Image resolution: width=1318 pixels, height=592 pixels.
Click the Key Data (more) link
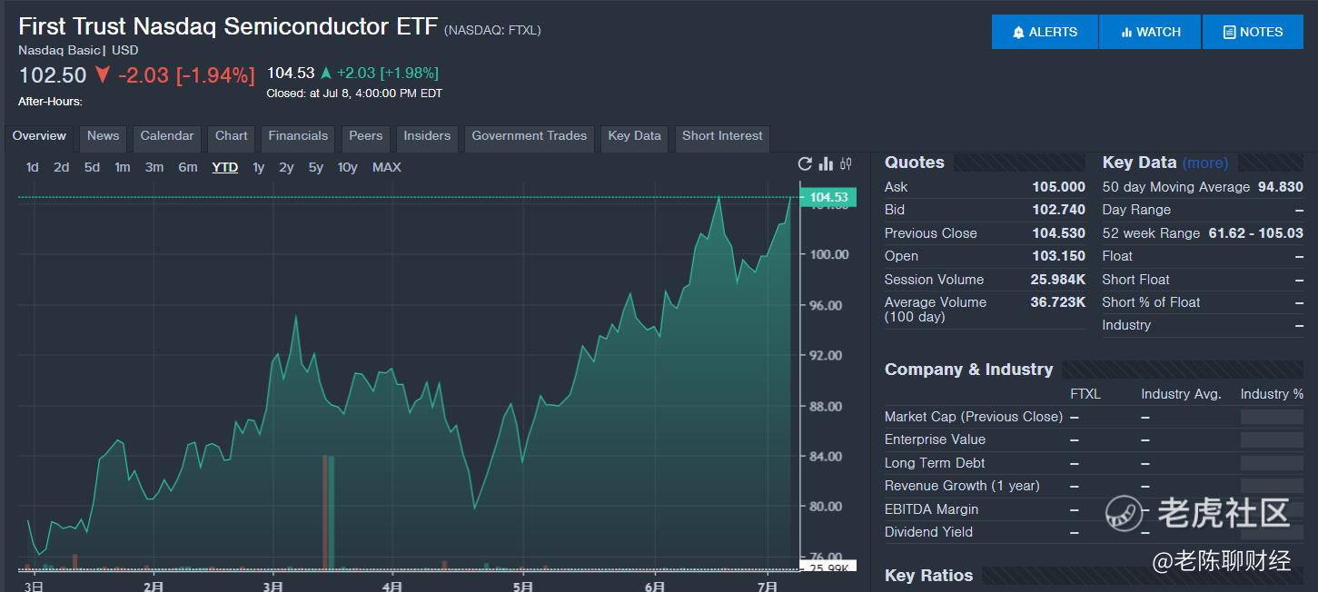[x=1205, y=163]
